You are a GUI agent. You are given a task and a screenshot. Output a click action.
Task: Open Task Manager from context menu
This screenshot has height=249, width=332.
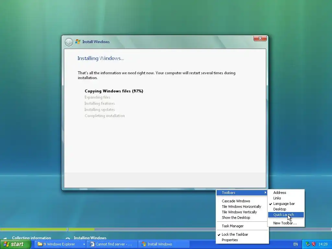coord(242,226)
